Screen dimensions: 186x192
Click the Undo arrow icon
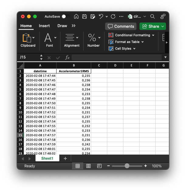(x=101, y=16)
